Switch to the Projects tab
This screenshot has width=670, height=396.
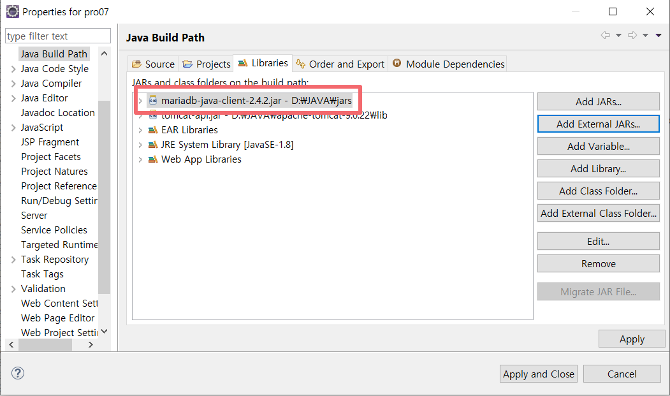[206, 64]
